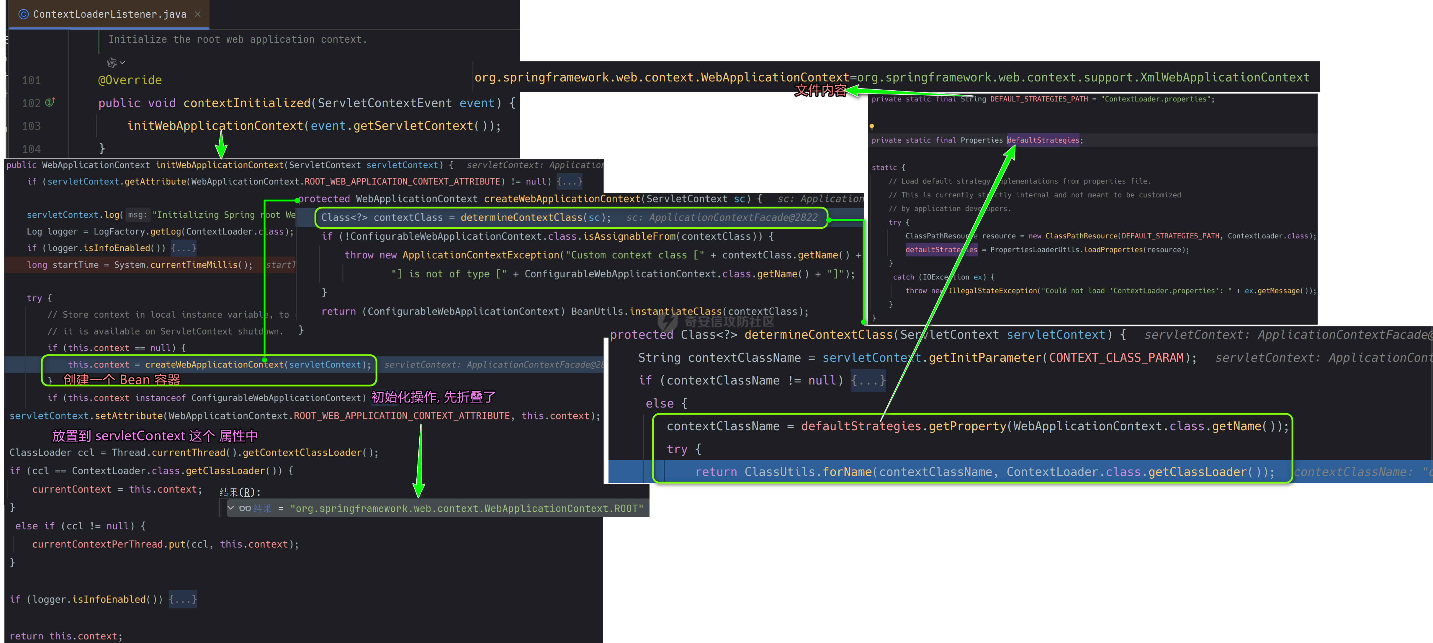Close the ContextLoaderListener.java editor tab
This screenshot has width=1433, height=643.
(x=197, y=14)
